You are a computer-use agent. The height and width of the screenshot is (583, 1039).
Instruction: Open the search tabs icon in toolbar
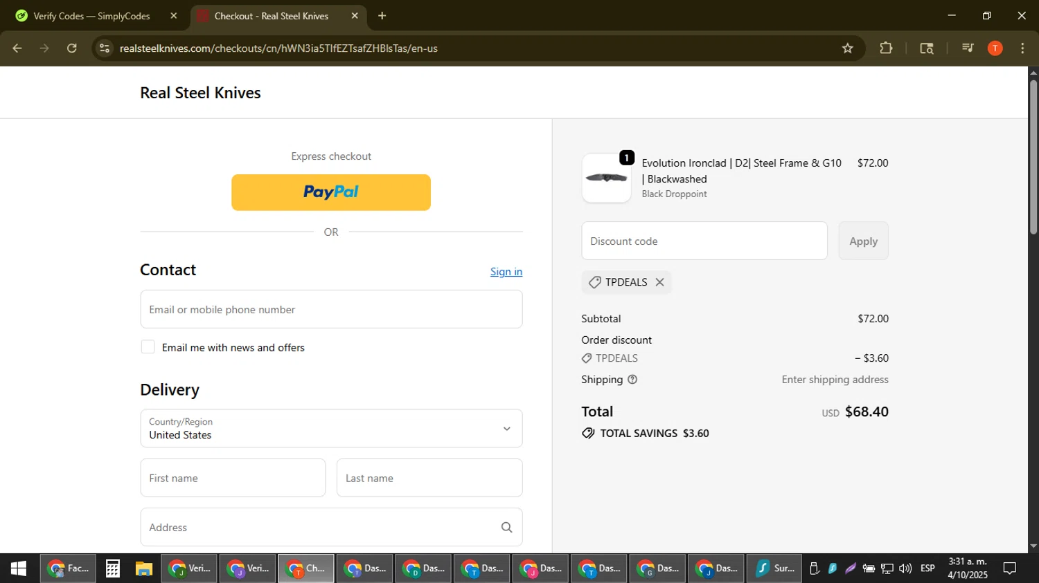click(927, 48)
